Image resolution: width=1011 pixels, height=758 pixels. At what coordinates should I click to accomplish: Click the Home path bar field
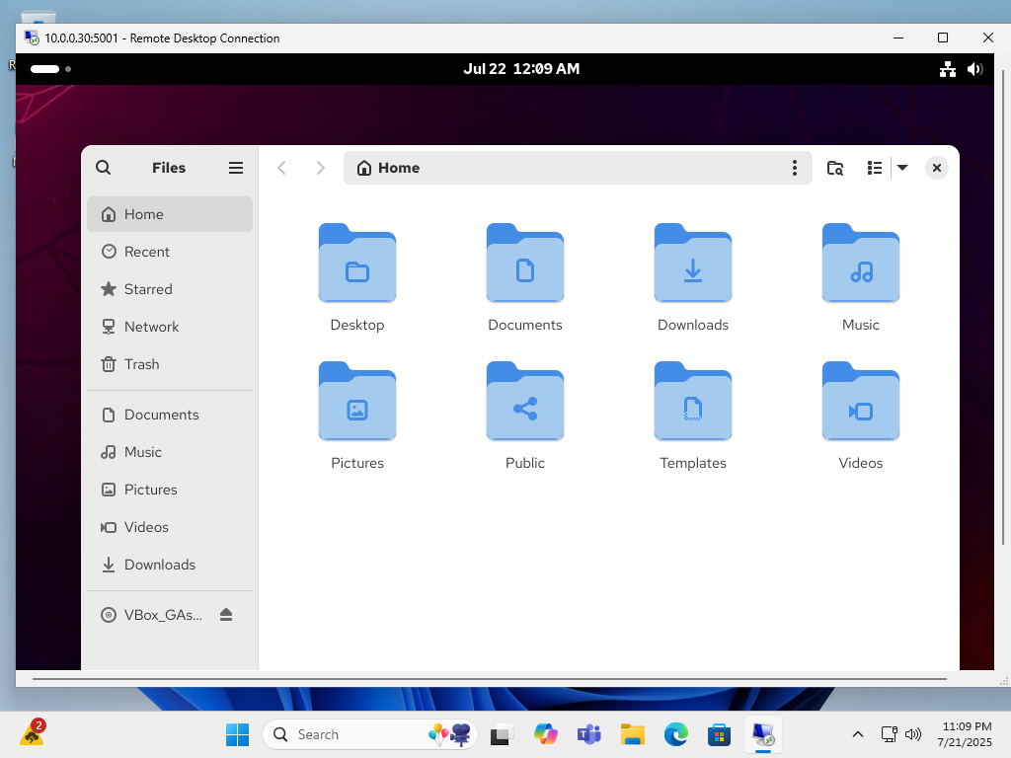pyautogui.click(x=573, y=168)
